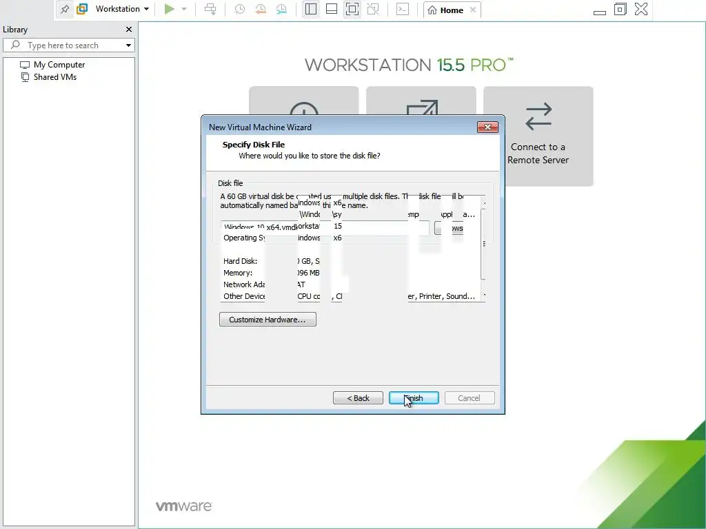Click the pin icon in toolbar

click(x=65, y=9)
